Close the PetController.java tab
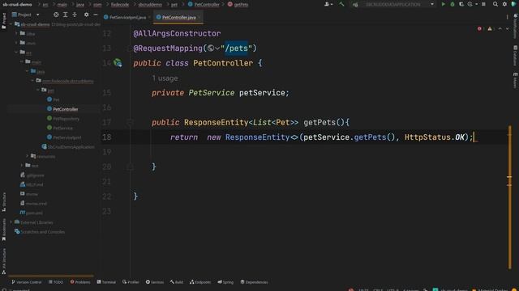The width and height of the screenshot is (519, 291). 199,17
